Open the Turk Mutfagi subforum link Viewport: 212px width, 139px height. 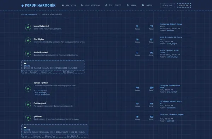click(x=40, y=93)
